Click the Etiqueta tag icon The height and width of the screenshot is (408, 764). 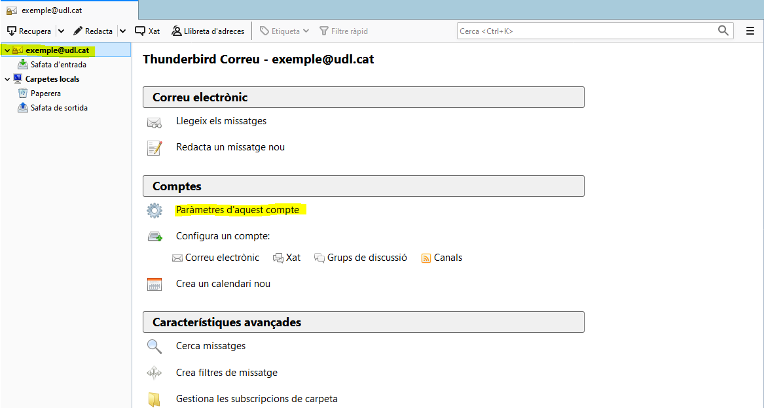(x=264, y=31)
